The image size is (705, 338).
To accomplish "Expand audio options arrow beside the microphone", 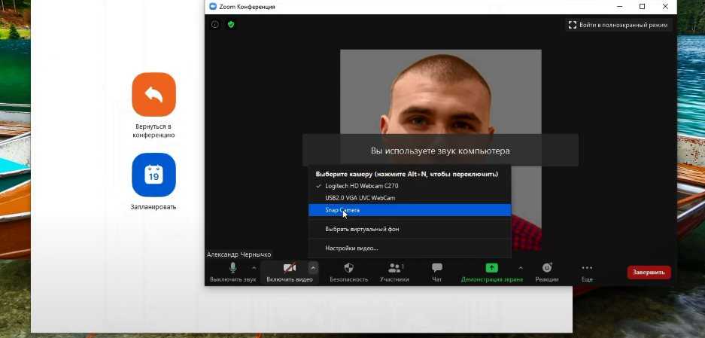I will [254, 268].
